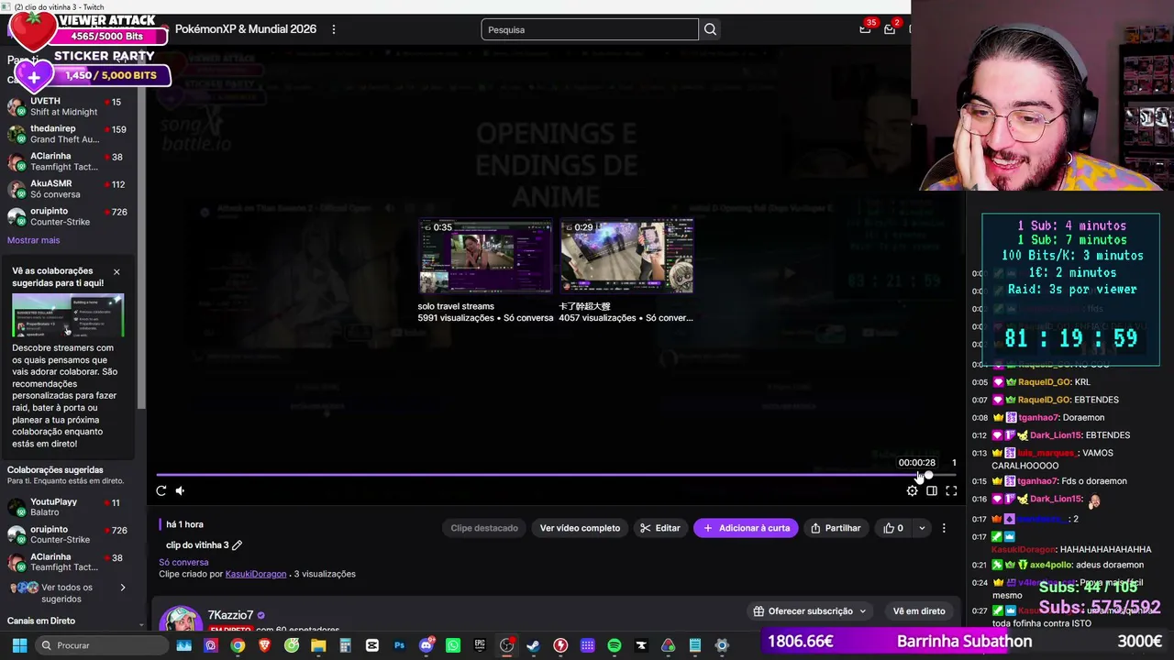This screenshot has width=1174, height=660.
Task: Open the 'solo travel streams' clip thumbnail
Action: click(x=485, y=257)
